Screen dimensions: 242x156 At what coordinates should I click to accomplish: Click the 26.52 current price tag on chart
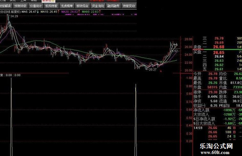(x=174, y=51)
